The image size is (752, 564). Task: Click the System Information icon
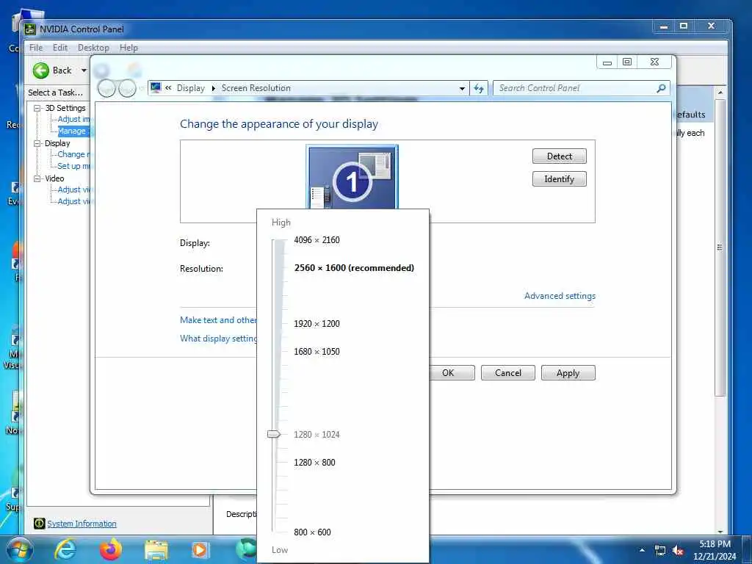(40, 524)
